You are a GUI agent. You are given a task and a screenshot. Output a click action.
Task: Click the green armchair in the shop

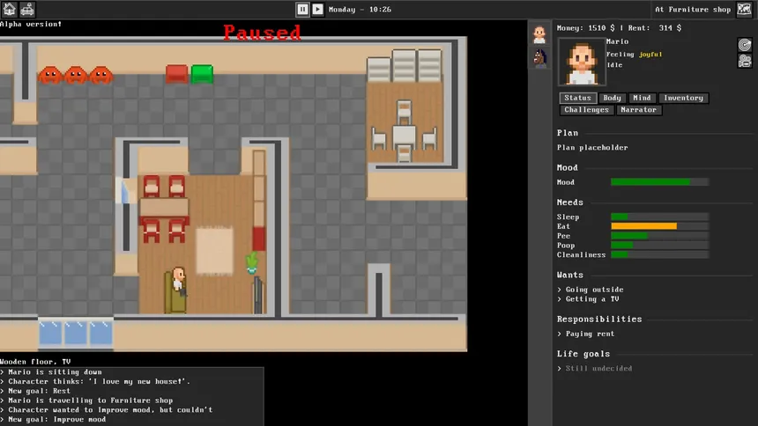pyautogui.click(x=202, y=74)
